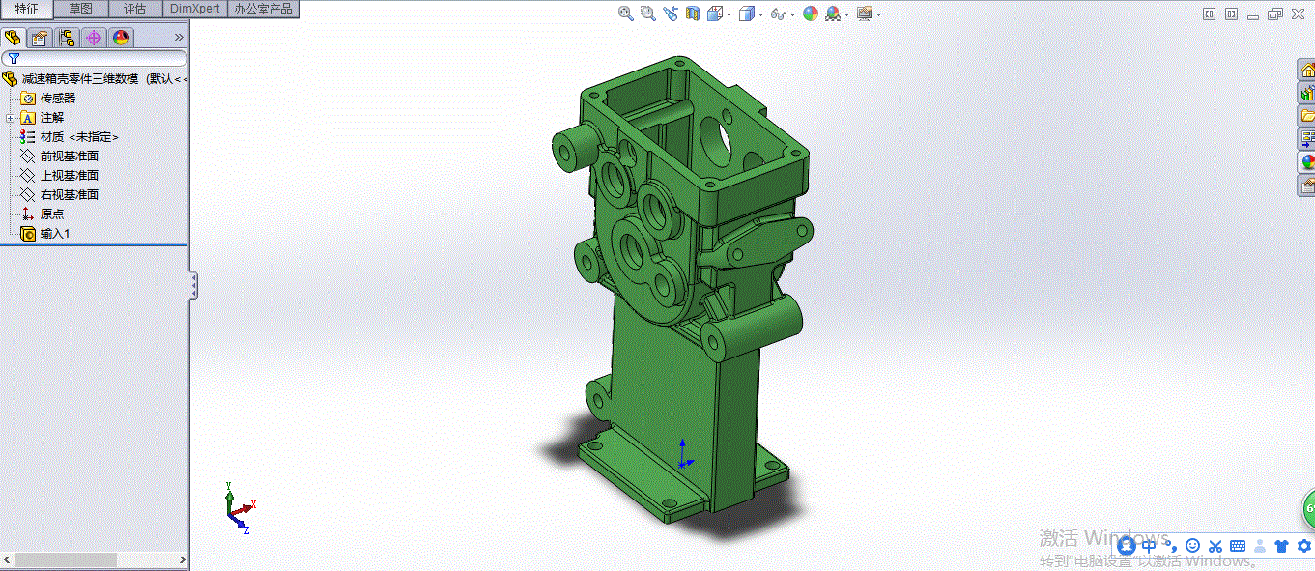The height and width of the screenshot is (571, 1315).
Task: Click the keyboard icon in the IME bar
Action: click(1238, 546)
